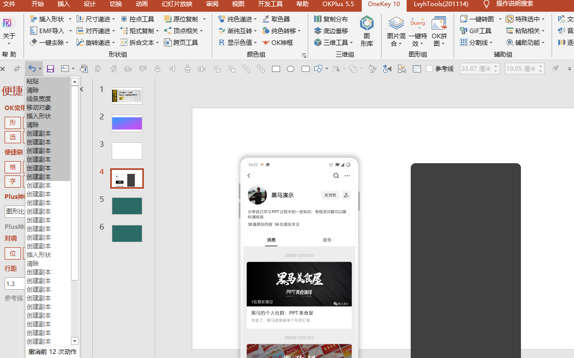Select 线条宽度 in the undo history list

[x=48, y=99]
